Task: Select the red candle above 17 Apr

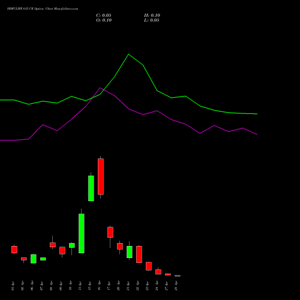Action: point(110,232)
